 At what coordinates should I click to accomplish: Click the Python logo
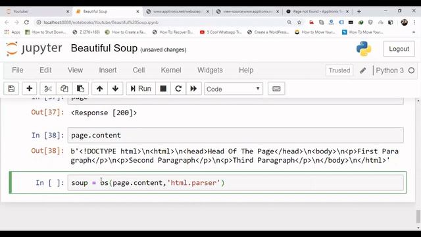pyautogui.click(x=364, y=49)
